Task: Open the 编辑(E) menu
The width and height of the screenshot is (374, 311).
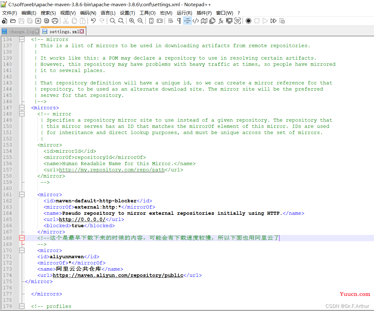Action: [x=29, y=13]
